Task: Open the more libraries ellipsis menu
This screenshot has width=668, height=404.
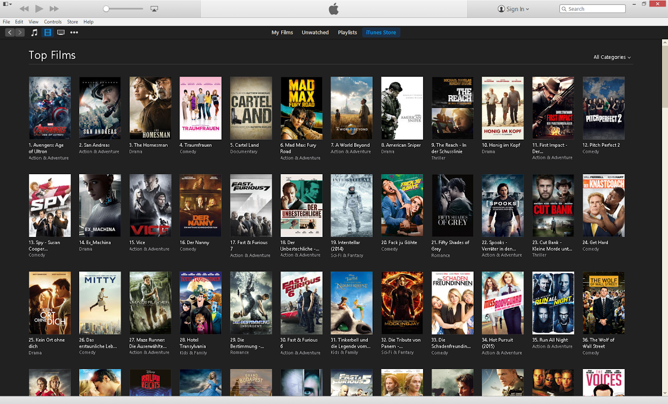Action: (74, 32)
